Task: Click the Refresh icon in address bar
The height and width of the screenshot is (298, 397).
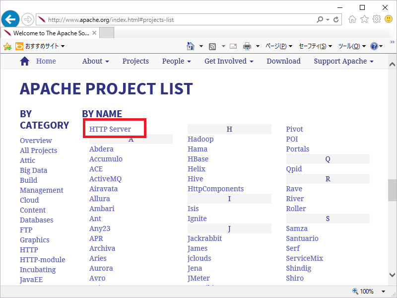Action: point(336,19)
